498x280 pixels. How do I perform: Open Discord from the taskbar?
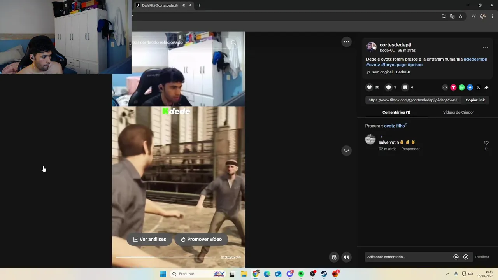(x=290, y=274)
